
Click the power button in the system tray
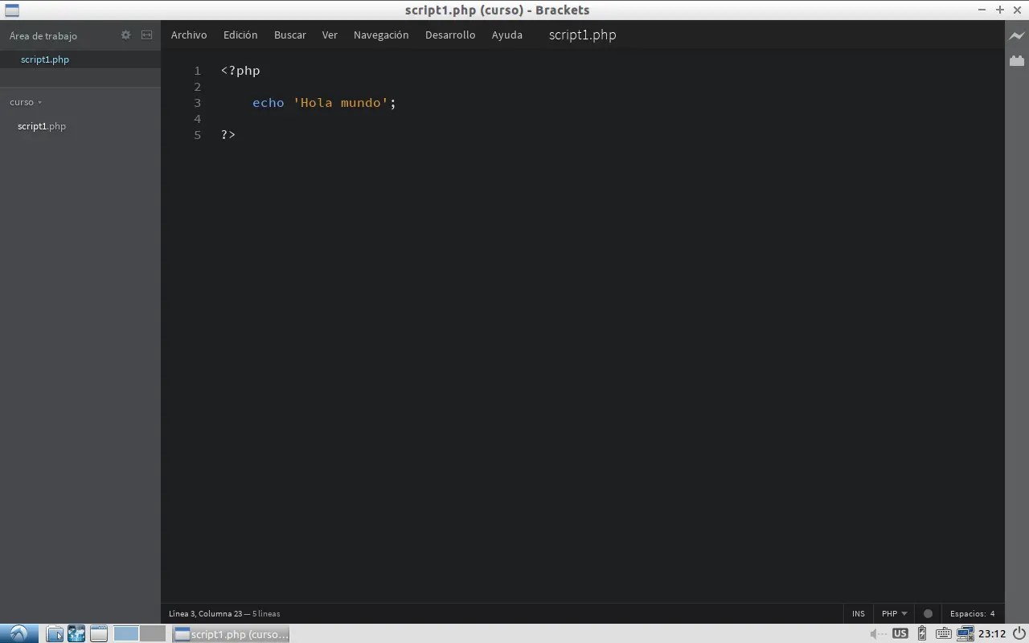click(1018, 633)
